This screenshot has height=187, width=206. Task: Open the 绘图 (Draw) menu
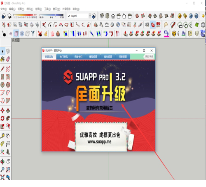pyautogui.click(x=39, y=9)
